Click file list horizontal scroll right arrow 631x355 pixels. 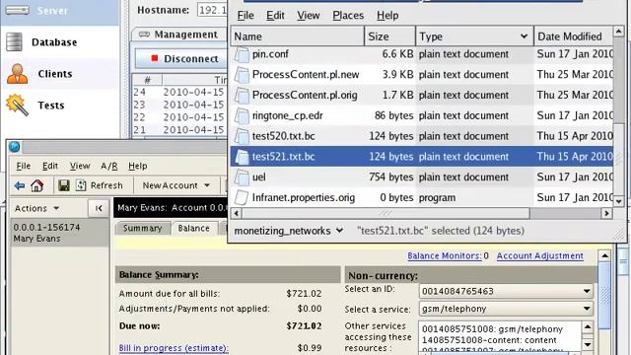606,213
